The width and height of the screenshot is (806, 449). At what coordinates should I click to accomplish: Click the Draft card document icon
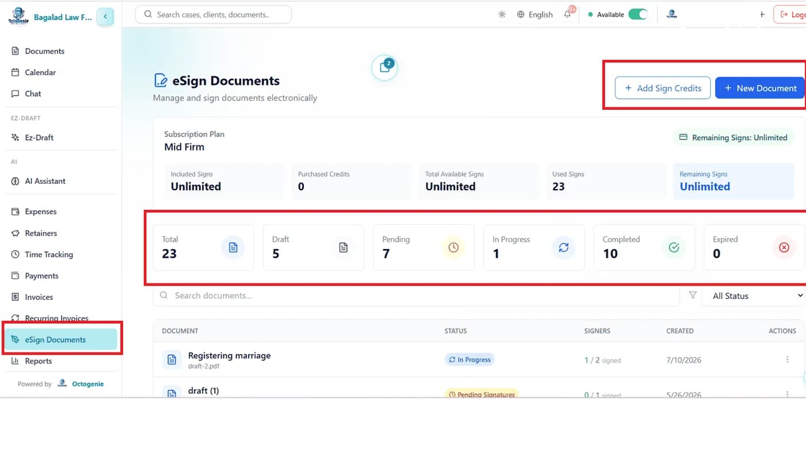click(x=343, y=247)
